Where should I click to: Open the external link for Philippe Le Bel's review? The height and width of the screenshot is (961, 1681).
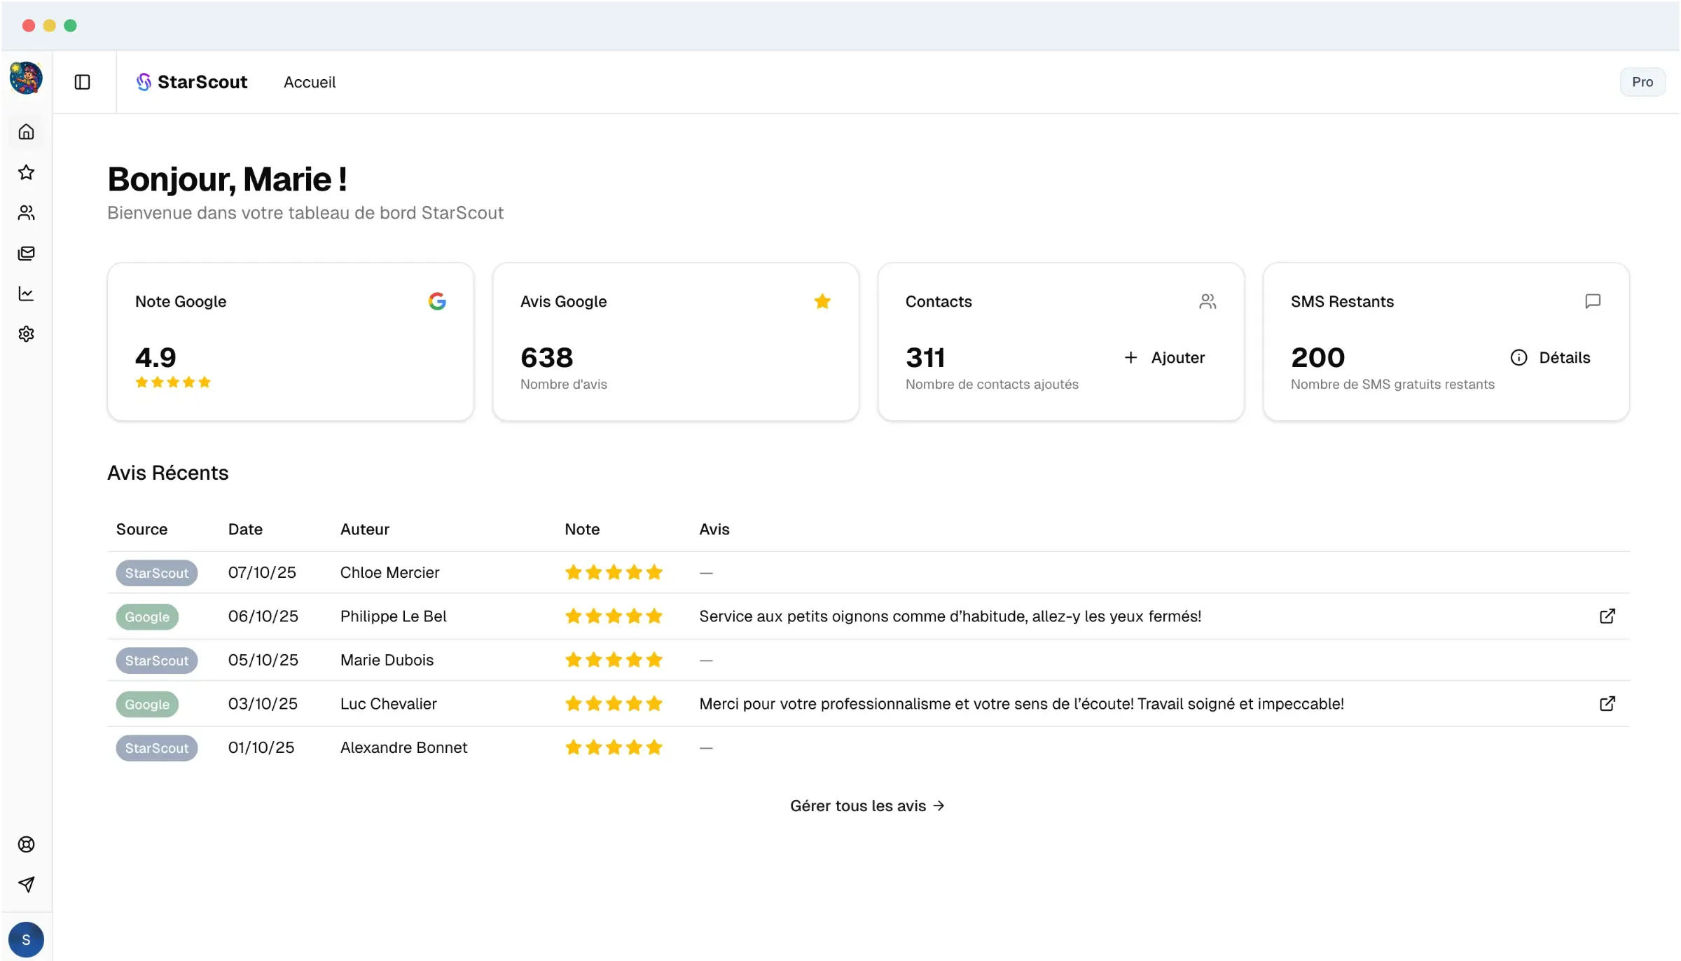[1607, 616]
